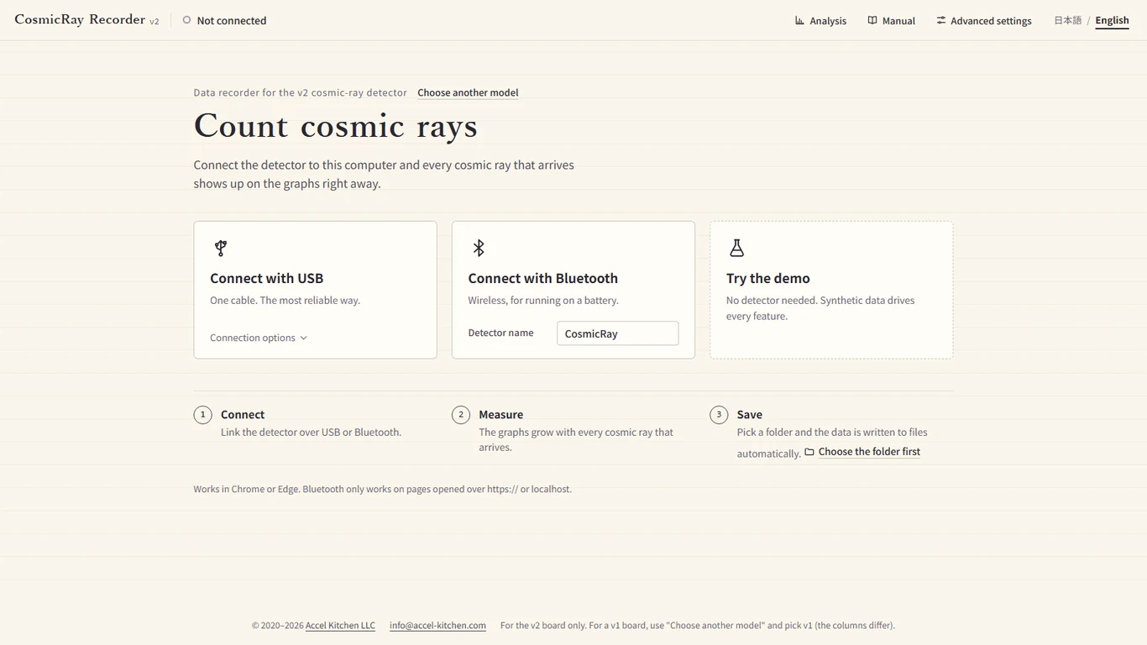Viewport: 1147px width, 645px height.
Task: Click the Not connected status circle
Action: (186, 20)
